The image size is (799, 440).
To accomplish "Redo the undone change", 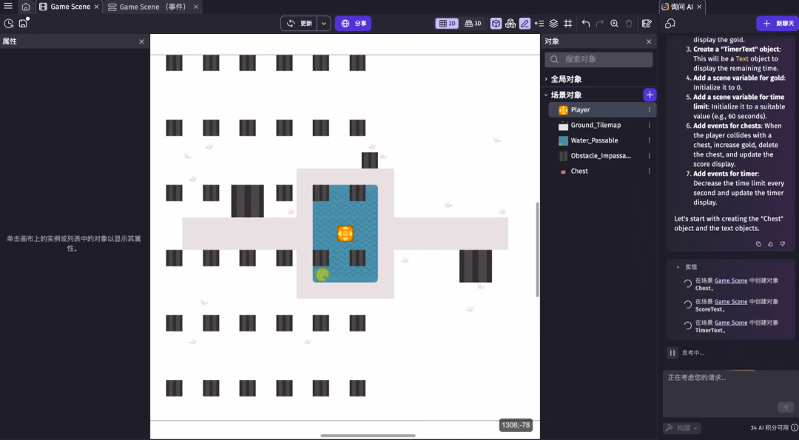I will 600,24.
